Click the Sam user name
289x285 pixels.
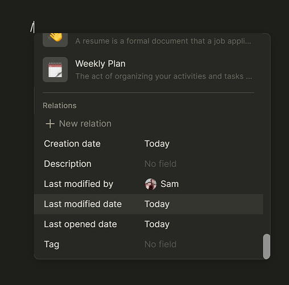(x=170, y=184)
